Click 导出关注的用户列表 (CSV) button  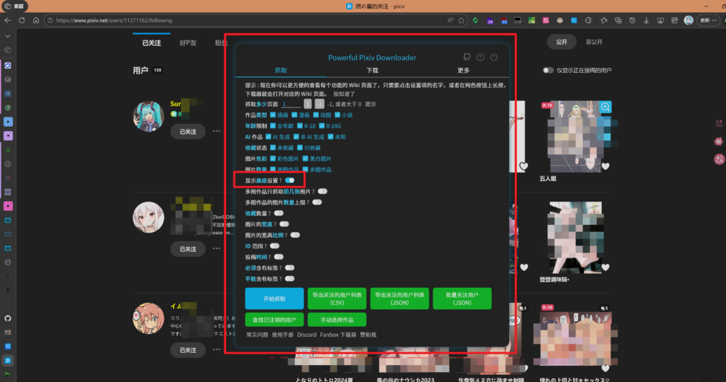click(337, 299)
